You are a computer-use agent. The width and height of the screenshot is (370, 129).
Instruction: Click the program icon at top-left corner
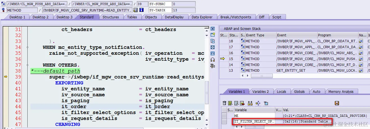3,4
